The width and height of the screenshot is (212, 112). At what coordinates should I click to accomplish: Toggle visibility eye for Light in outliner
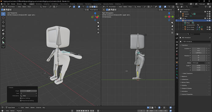click(207, 16)
